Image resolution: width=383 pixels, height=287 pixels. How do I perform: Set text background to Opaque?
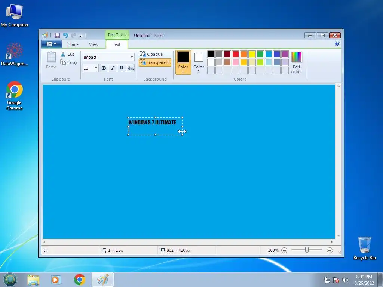pyautogui.click(x=151, y=54)
